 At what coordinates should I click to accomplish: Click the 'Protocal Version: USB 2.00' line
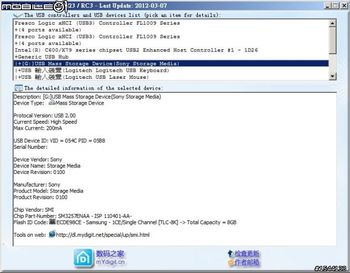[45, 115]
